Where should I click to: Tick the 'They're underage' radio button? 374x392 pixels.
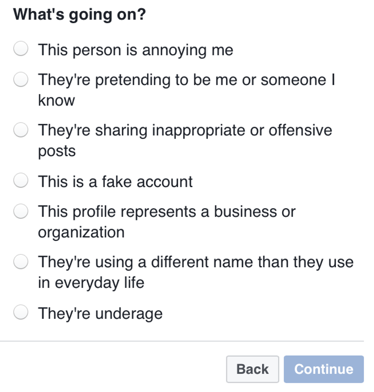[x=21, y=313]
